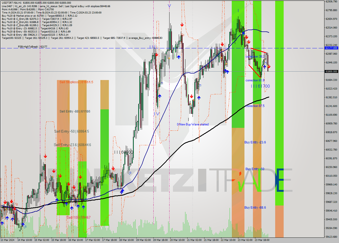Click the '21 Mar 02:00' time axis label
This screenshot has height=243, width=339.
194,240
